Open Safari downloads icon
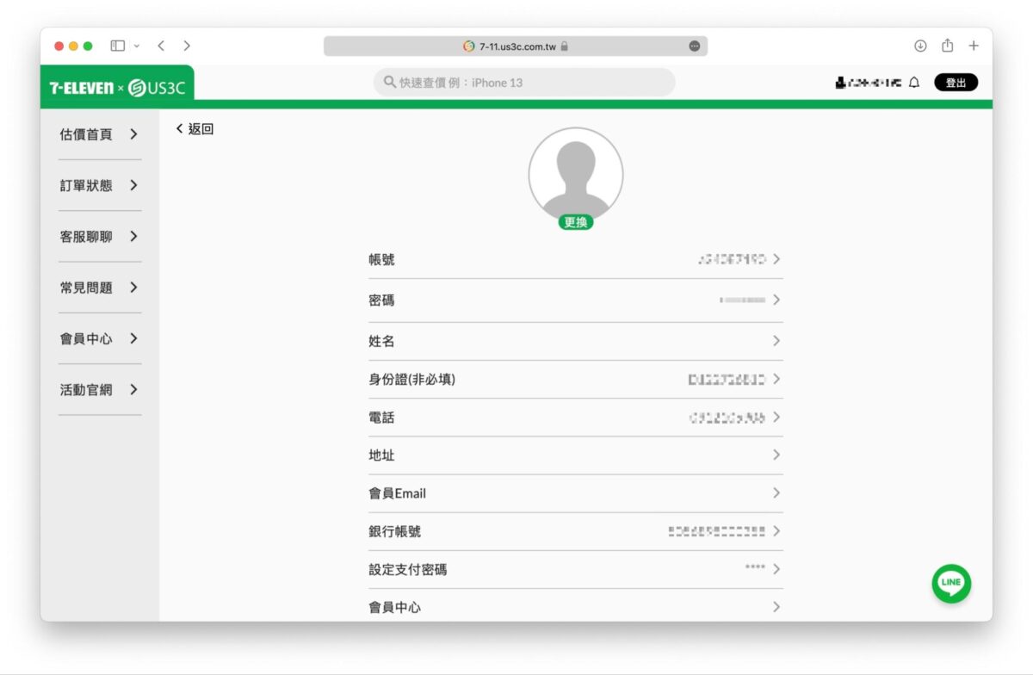Viewport: 1033px width, 675px height. [920, 46]
